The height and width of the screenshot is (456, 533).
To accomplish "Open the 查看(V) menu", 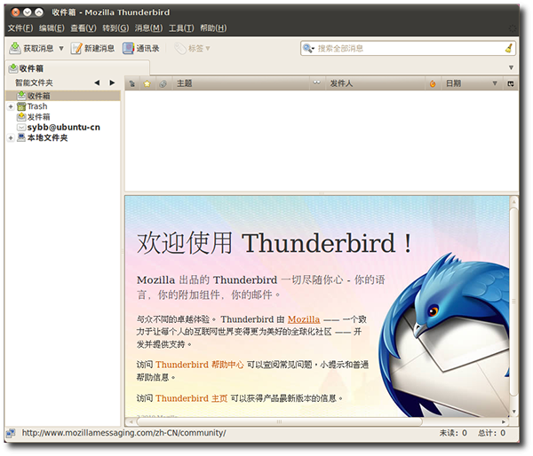I will 84,28.
